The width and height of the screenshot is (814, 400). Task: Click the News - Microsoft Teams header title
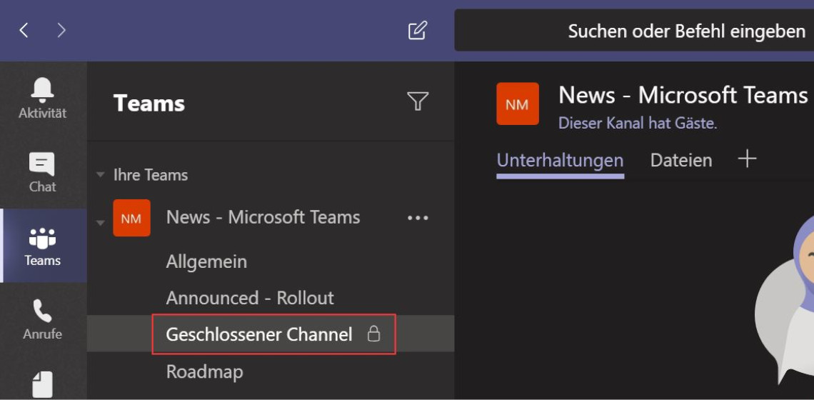click(683, 95)
